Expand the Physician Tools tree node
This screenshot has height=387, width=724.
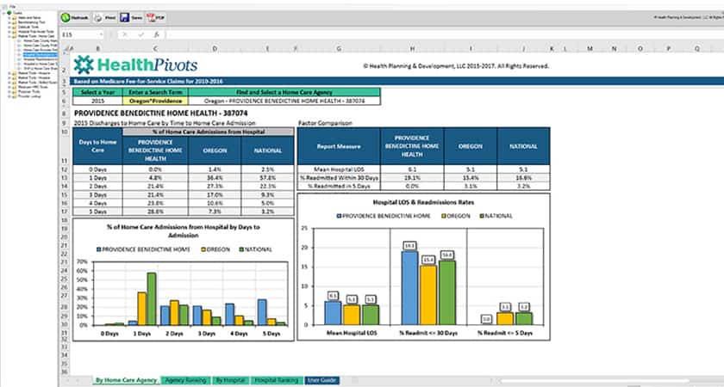pos(9,91)
